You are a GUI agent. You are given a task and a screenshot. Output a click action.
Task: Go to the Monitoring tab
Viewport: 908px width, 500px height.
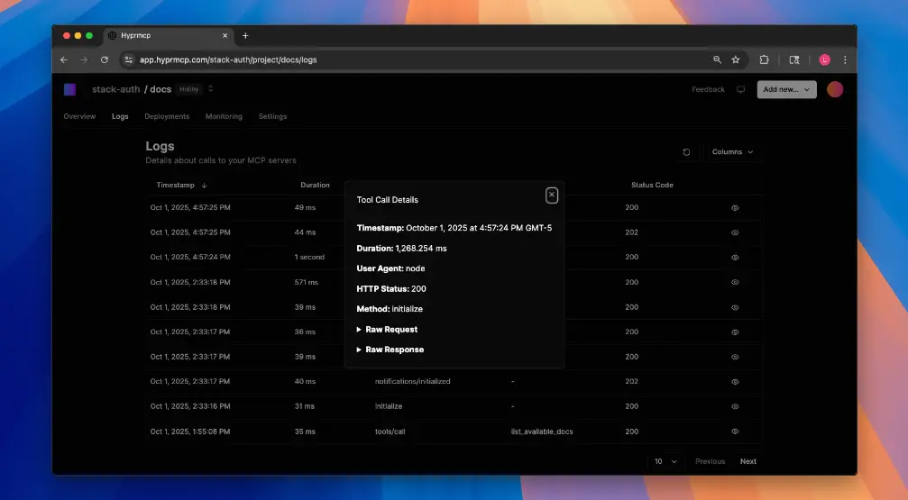pyautogui.click(x=224, y=116)
